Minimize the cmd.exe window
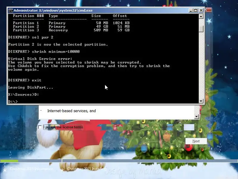This screenshot has width=238, height=179. [x=191, y=10]
